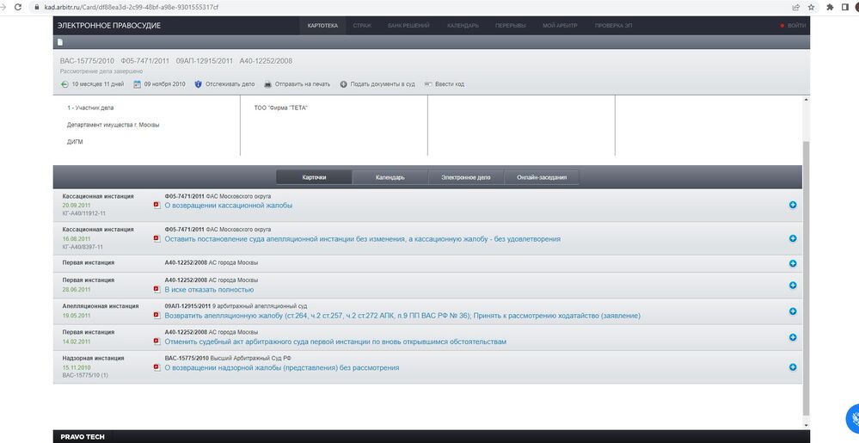Image resolution: width=859 pixels, height=443 pixels.
Task: Switch to the 'Календарь' tab
Action: (x=390, y=177)
